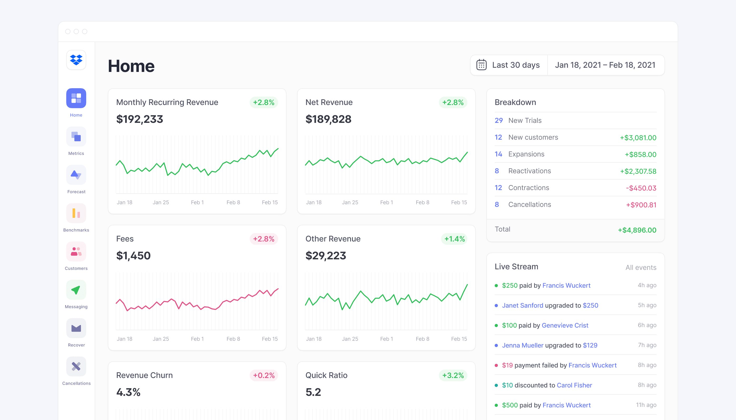
Task: Select the Expansions breakdown row
Action: (x=575, y=154)
